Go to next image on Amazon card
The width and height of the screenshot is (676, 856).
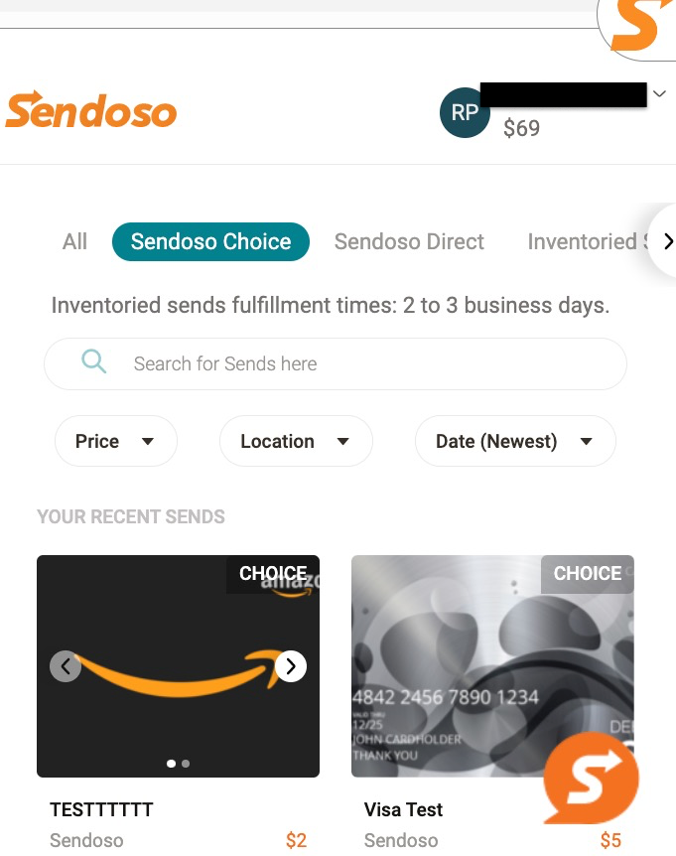[x=290, y=666]
